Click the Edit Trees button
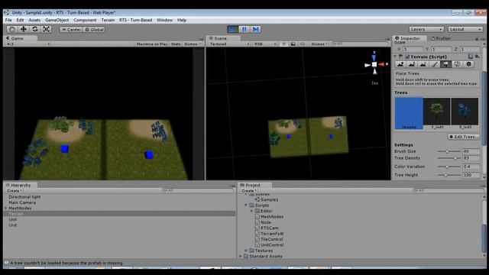This screenshot has width=489, height=275. tap(464, 137)
